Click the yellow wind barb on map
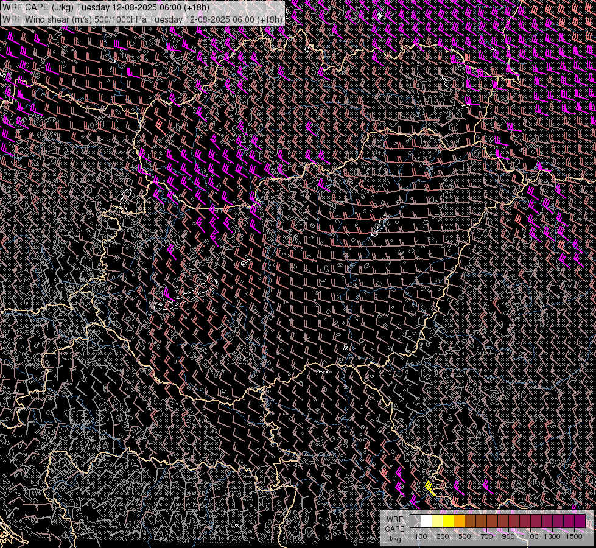This screenshot has width=596, height=548. coord(430,488)
